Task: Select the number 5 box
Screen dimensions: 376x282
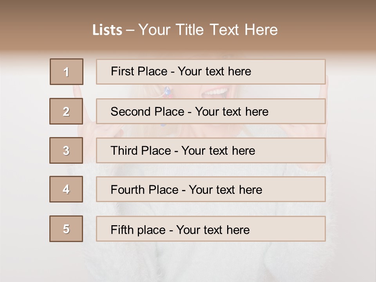Action: pyautogui.click(x=66, y=229)
